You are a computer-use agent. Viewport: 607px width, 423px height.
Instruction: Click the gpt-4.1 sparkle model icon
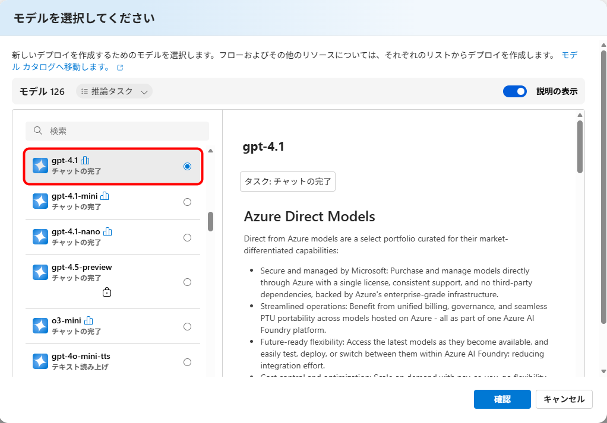click(x=40, y=166)
